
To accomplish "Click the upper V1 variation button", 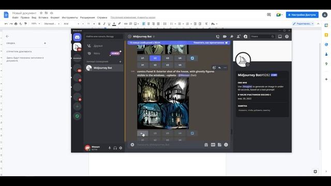I will (x=143, y=65).
